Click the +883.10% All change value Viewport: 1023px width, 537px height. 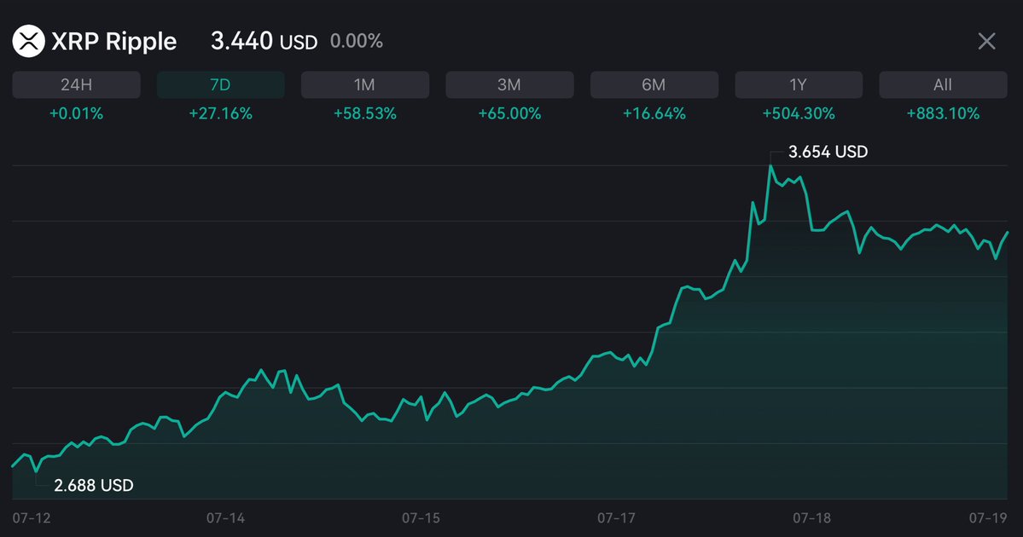tap(943, 113)
